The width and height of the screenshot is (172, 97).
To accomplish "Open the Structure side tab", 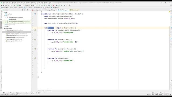I will coord(1,87).
